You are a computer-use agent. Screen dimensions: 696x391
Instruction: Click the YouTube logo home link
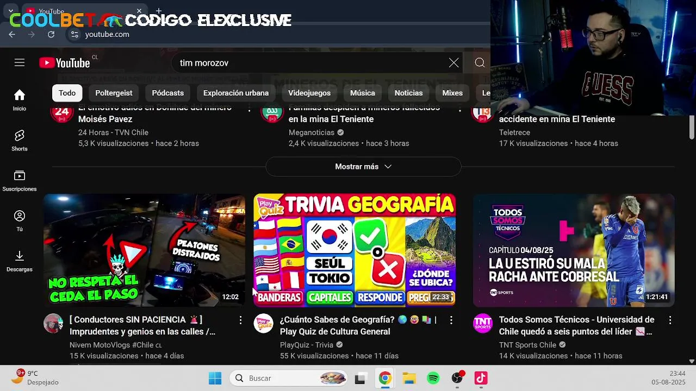tap(64, 63)
